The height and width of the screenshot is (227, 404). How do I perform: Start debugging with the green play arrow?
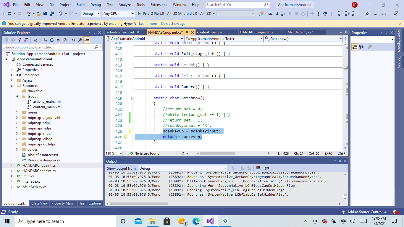[140, 14]
